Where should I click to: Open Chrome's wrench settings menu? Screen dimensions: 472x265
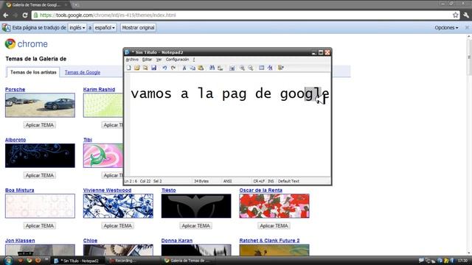pyautogui.click(x=466, y=15)
